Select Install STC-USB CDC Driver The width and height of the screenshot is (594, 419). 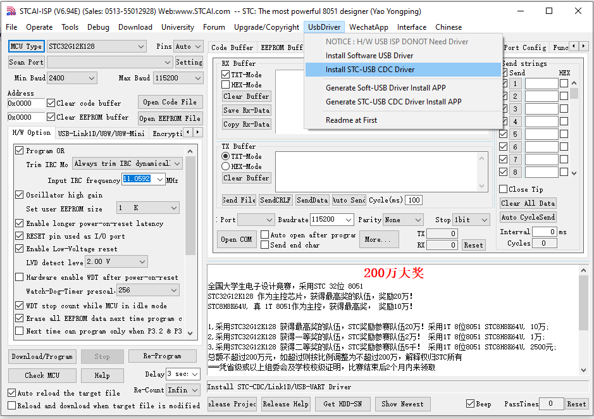pyautogui.click(x=369, y=70)
